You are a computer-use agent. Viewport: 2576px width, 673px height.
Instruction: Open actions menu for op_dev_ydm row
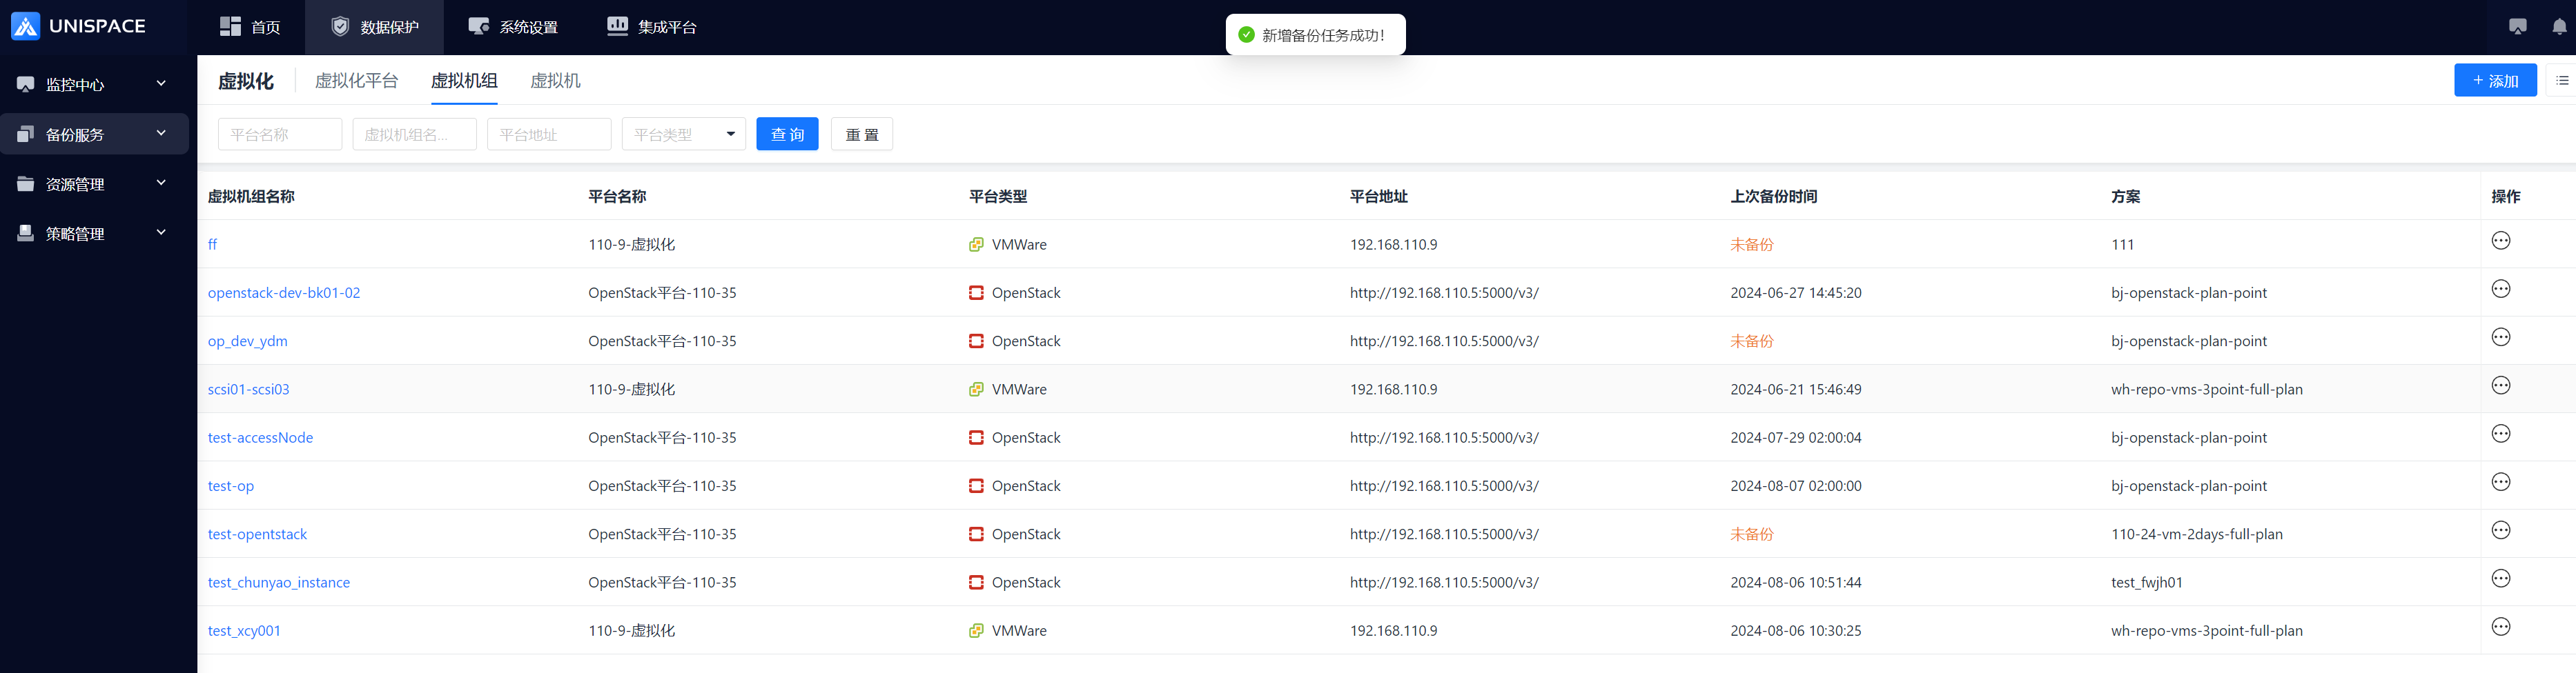point(2500,337)
